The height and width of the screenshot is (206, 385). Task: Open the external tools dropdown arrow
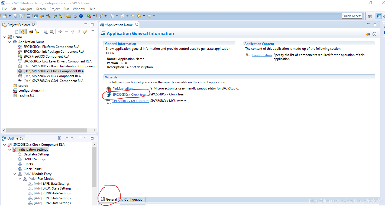point(94,16)
